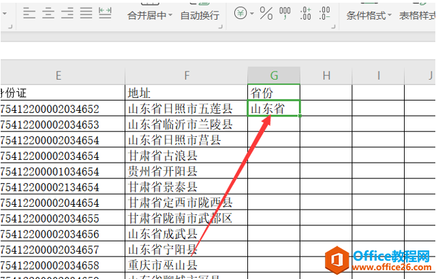Click the align left icon

click(x=29, y=13)
